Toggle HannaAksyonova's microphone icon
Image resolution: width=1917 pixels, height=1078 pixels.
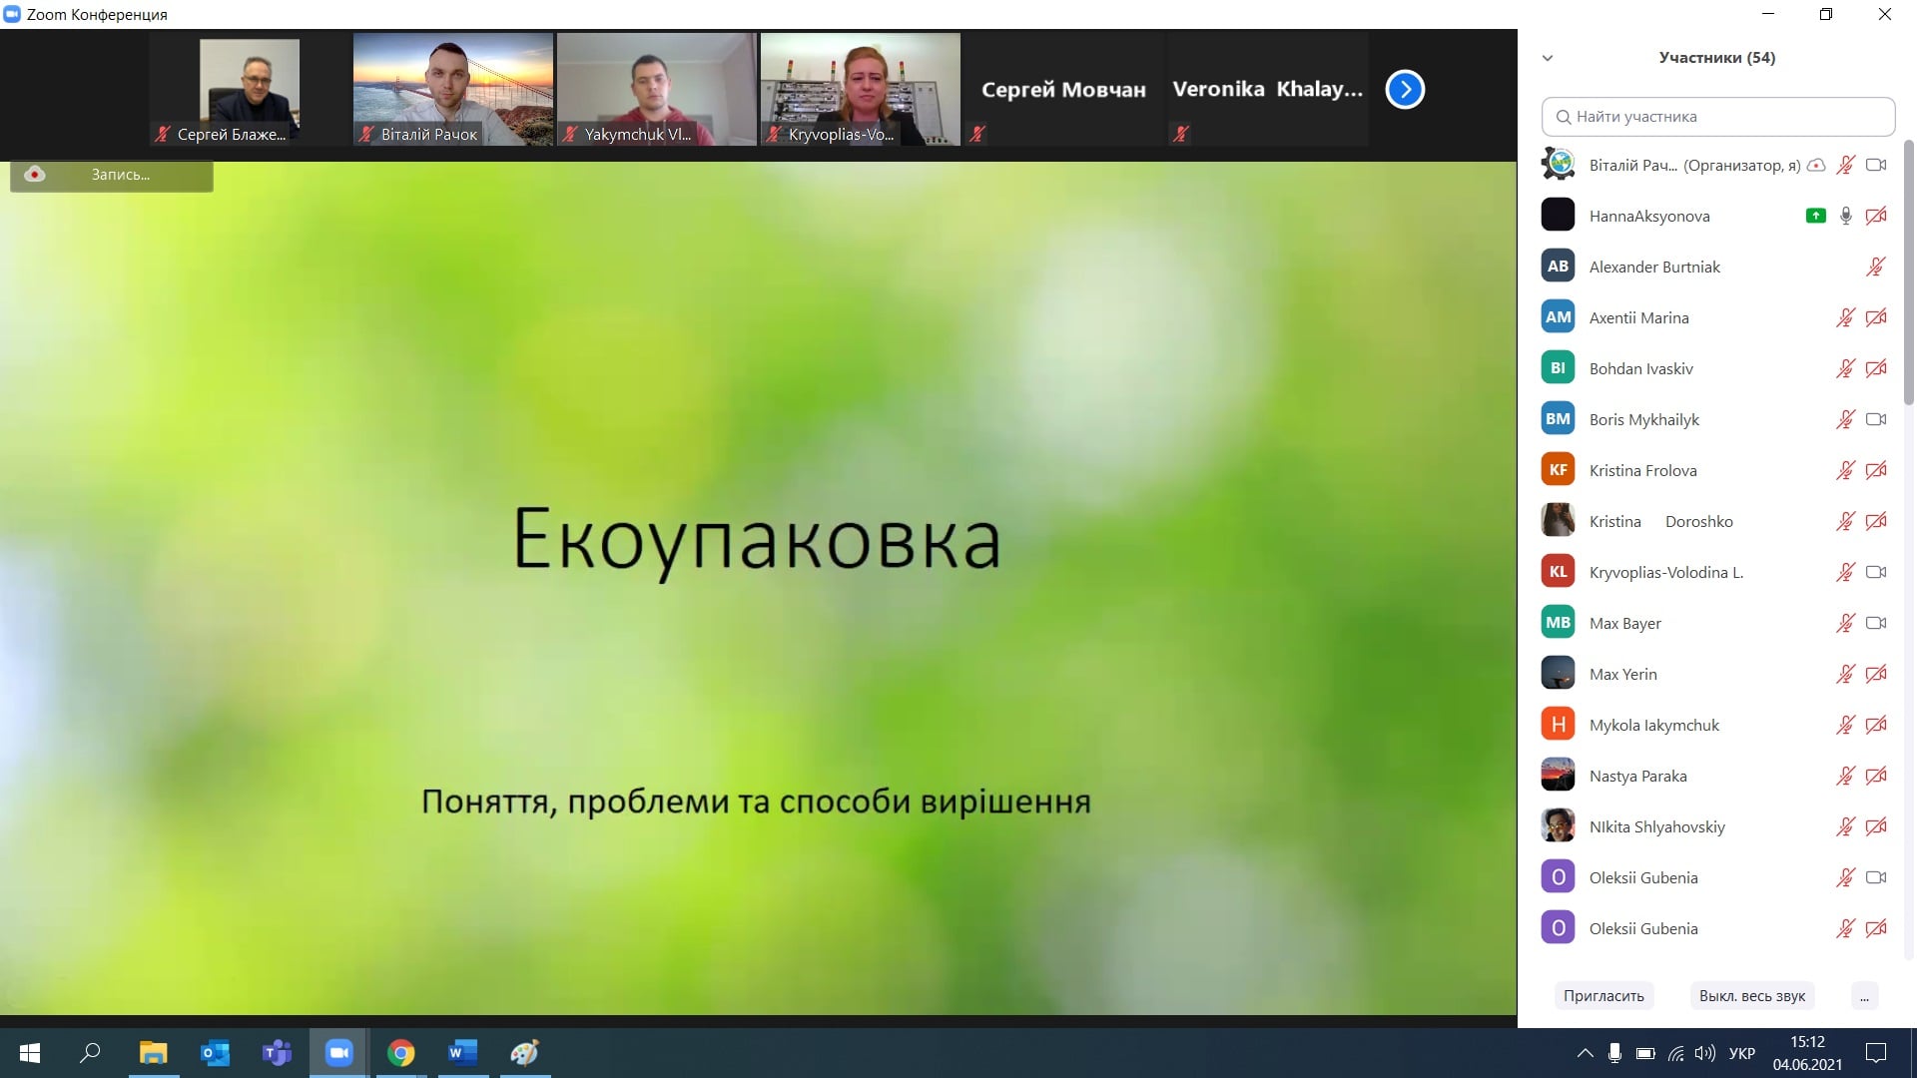tap(1845, 216)
